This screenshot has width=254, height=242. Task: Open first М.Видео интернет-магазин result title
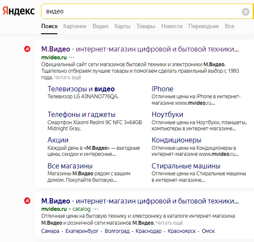140,49
